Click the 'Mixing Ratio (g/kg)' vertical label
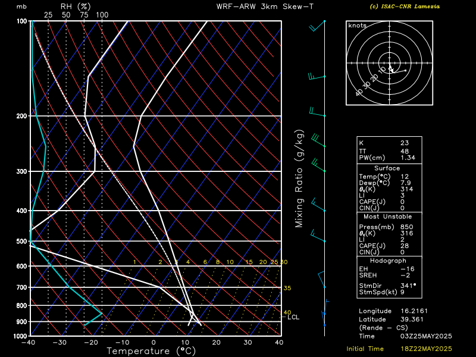Image resolution: width=476 pixels, height=357 pixels. [x=299, y=178]
